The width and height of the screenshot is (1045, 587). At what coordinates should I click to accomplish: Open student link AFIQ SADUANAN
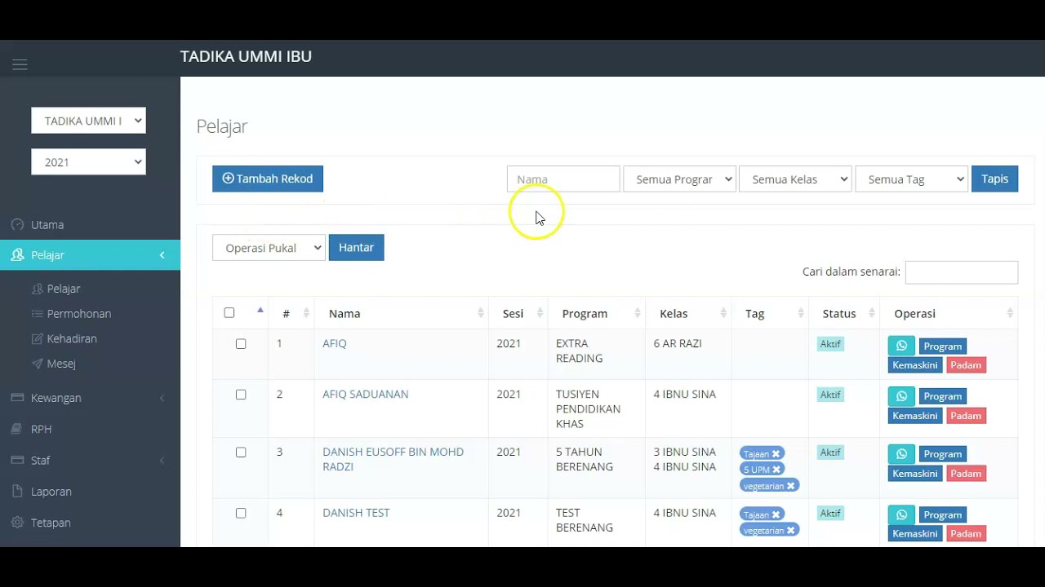(x=365, y=394)
